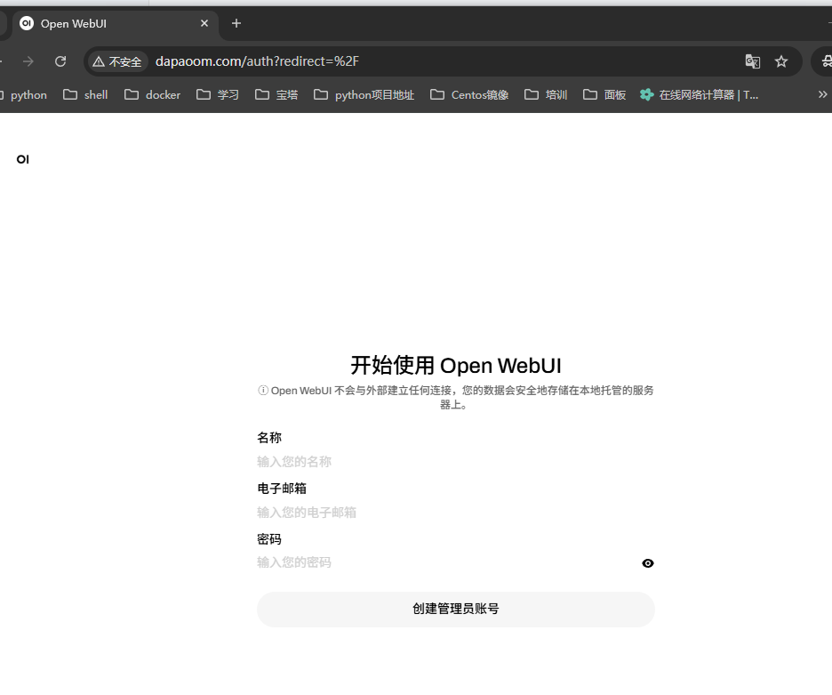Screen dimensions: 832x695
Task: Reload the page
Action: 60,61
